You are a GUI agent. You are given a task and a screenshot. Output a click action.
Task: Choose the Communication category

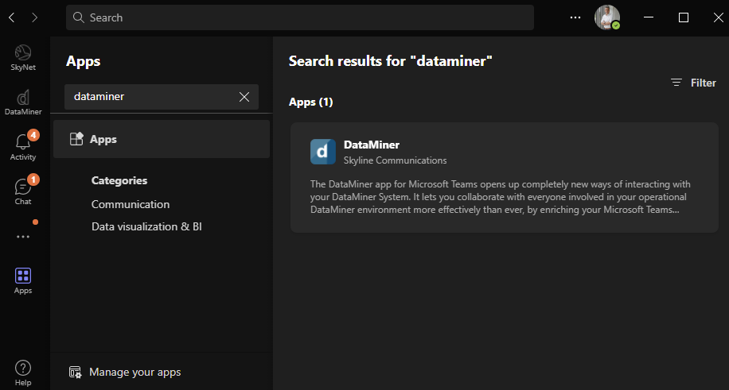[x=131, y=204]
